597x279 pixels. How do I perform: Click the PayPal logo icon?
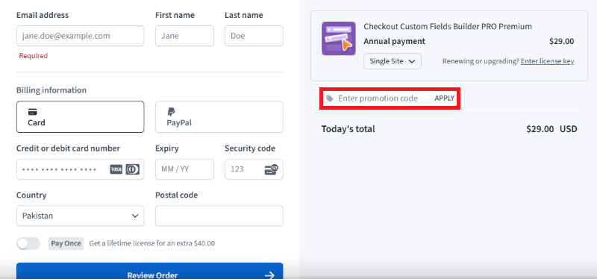click(172, 112)
